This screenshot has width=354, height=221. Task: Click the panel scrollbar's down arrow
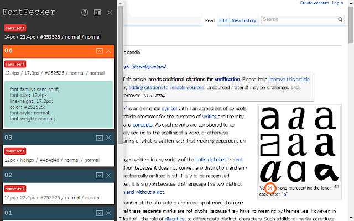coord(121,218)
